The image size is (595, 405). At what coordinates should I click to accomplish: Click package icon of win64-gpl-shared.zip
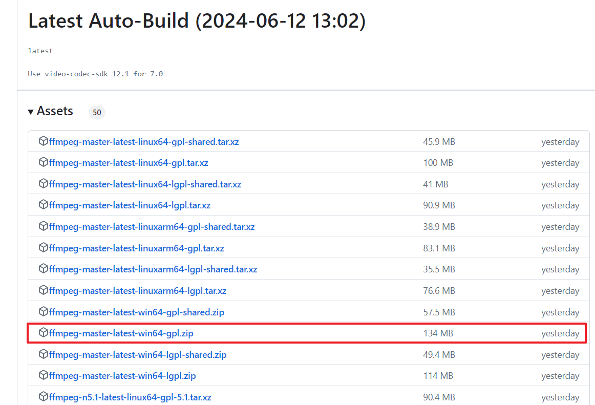pyautogui.click(x=43, y=311)
